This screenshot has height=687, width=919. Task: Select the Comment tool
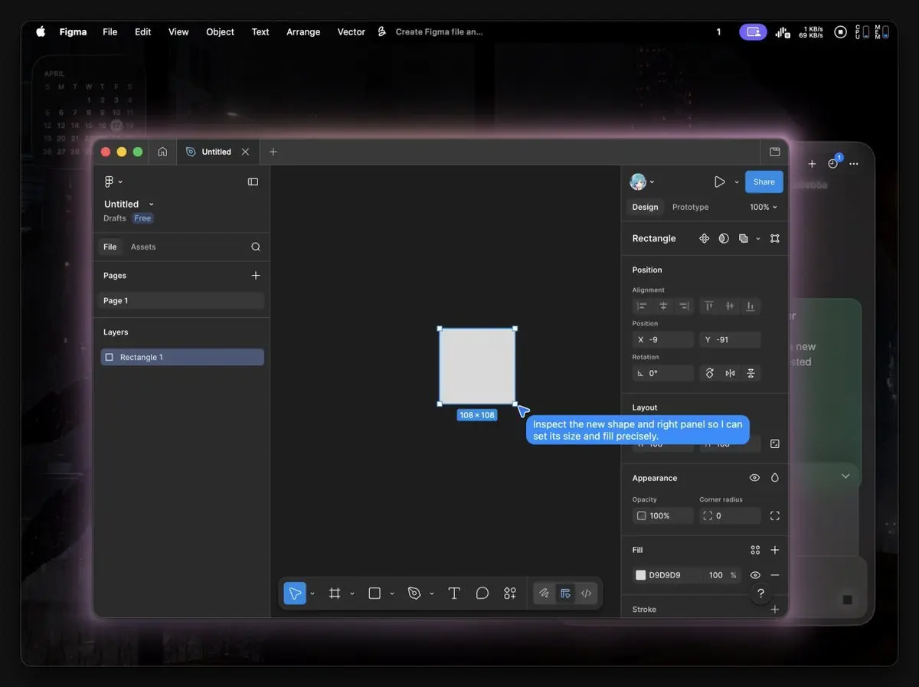[x=482, y=594]
